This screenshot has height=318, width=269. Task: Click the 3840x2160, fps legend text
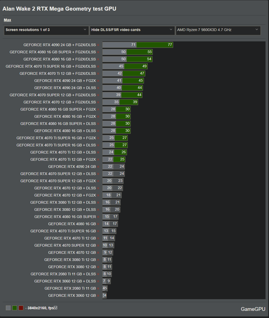coord(41,308)
